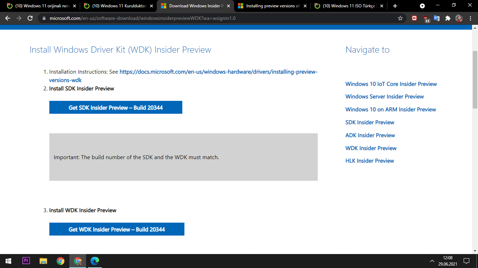Image resolution: width=478 pixels, height=268 pixels.
Task: Go to SDK Insider Preview link
Action: [370, 122]
